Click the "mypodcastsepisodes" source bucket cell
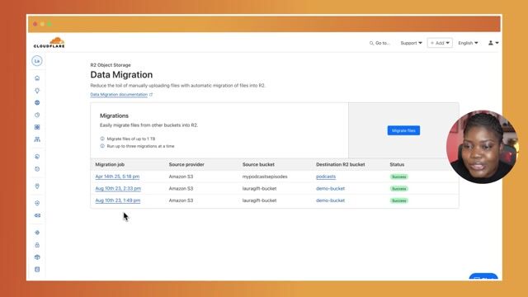This screenshot has height=297, width=528. click(x=265, y=177)
